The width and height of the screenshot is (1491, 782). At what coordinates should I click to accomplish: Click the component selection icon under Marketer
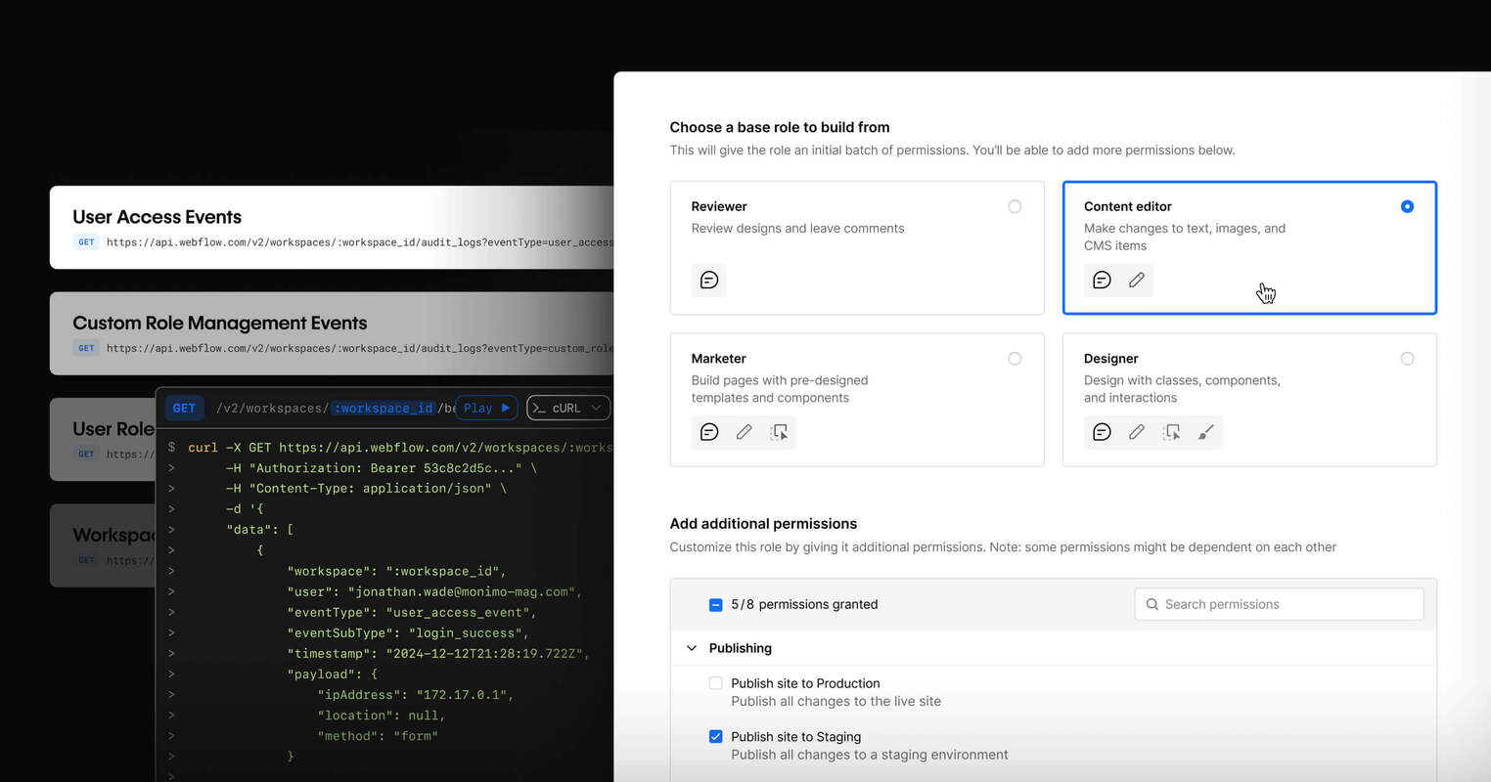tap(780, 431)
